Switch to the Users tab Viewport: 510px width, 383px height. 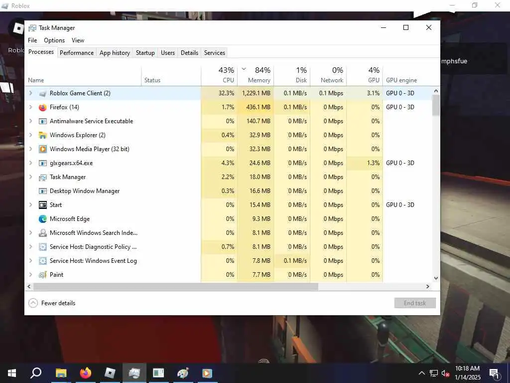[x=168, y=53]
